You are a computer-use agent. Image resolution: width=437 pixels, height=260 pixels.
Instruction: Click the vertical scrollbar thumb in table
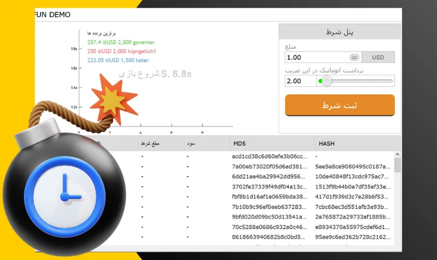pyautogui.click(x=397, y=165)
